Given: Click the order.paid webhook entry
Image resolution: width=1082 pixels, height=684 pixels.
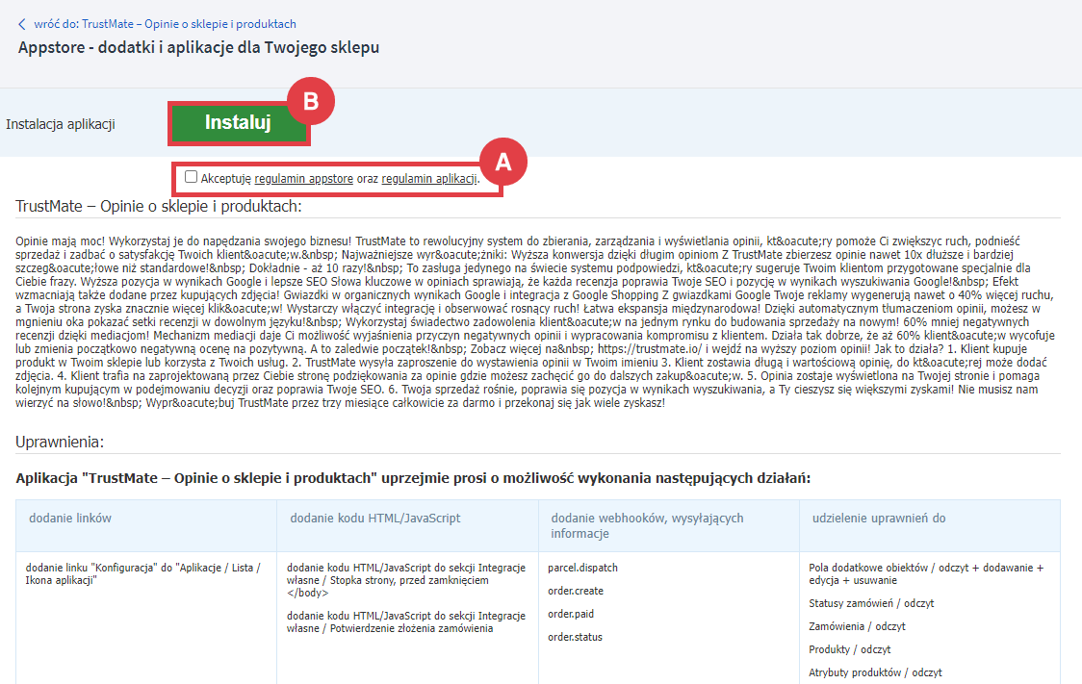Looking at the screenshot, I should pyautogui.click(x=572, y=614).
